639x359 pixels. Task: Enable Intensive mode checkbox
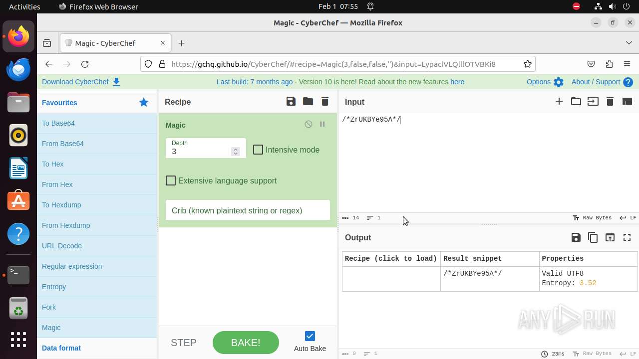point(258,150)
